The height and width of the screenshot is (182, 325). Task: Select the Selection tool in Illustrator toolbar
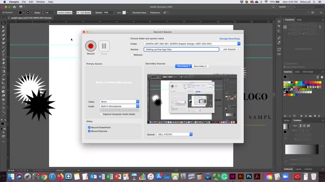4,23
